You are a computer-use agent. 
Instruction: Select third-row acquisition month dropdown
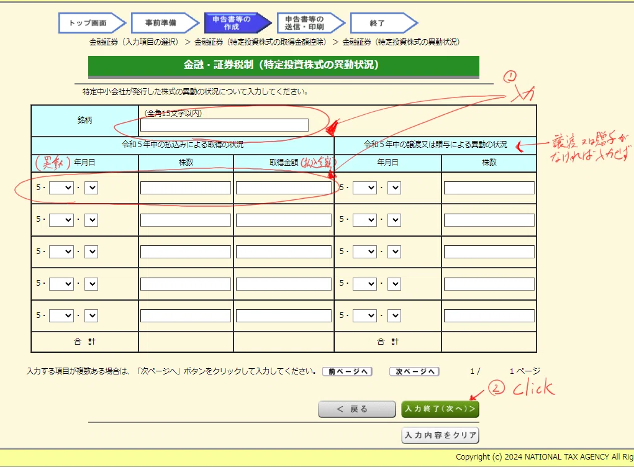point(61,252)
